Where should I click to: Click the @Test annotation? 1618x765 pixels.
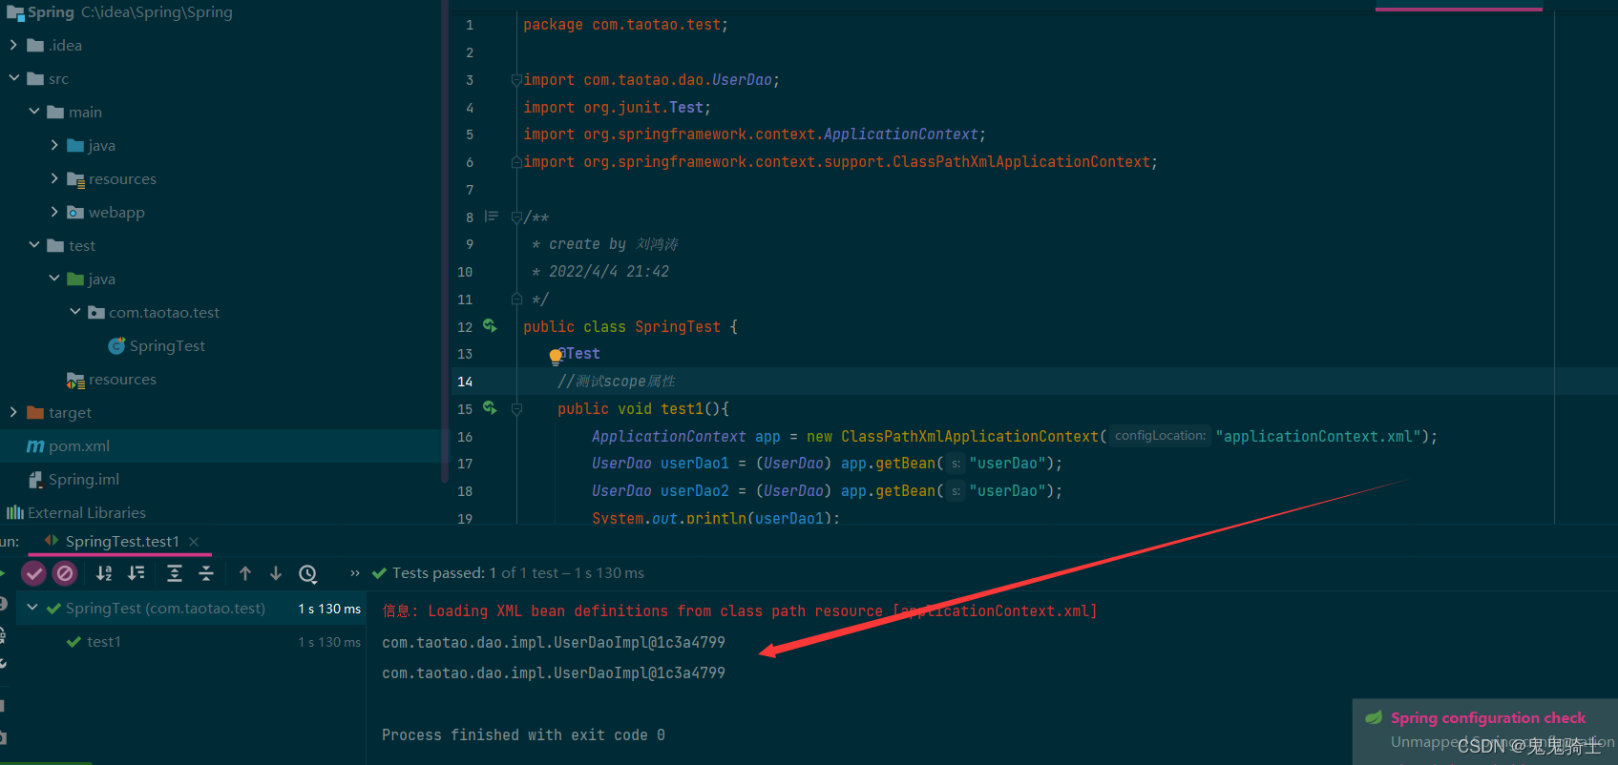coord(579,354)
